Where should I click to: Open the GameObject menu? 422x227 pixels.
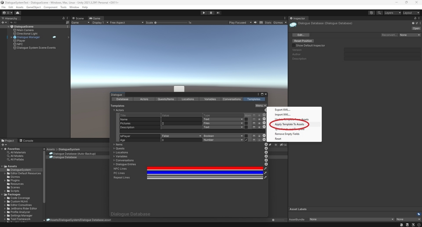click(33, 7)
